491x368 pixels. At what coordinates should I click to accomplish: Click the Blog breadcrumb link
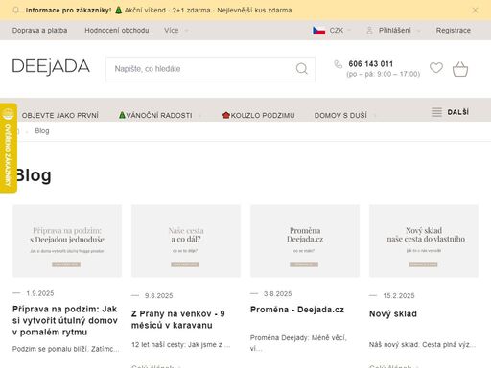pyautogui.click(x=42, y=131)
